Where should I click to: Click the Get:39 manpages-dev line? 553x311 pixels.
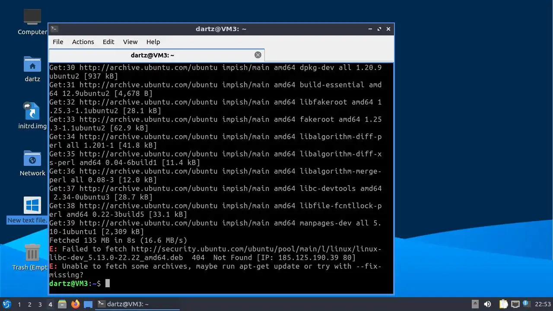pos(215,227)
